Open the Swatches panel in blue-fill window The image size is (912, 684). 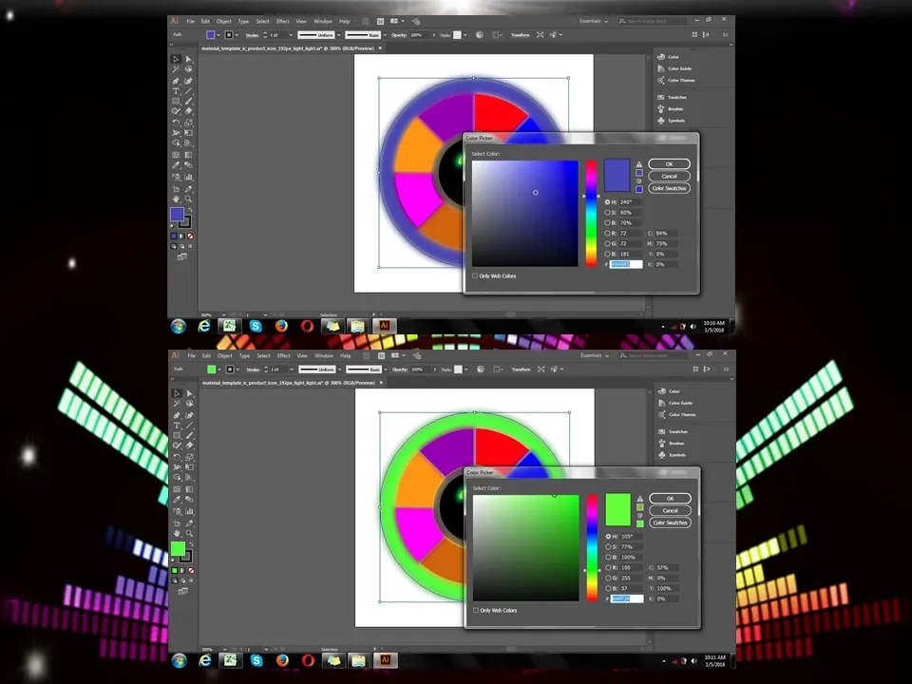coord(673,97)
